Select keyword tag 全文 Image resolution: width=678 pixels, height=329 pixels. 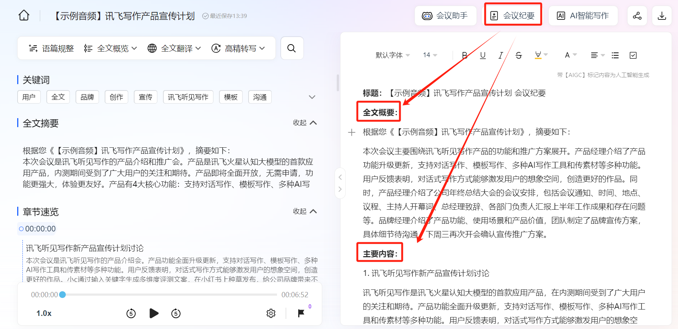[x=58, y=97]
